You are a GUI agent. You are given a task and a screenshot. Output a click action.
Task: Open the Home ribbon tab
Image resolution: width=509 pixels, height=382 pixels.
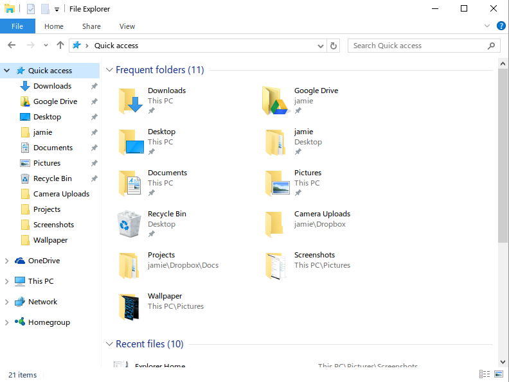click(54, 26)
